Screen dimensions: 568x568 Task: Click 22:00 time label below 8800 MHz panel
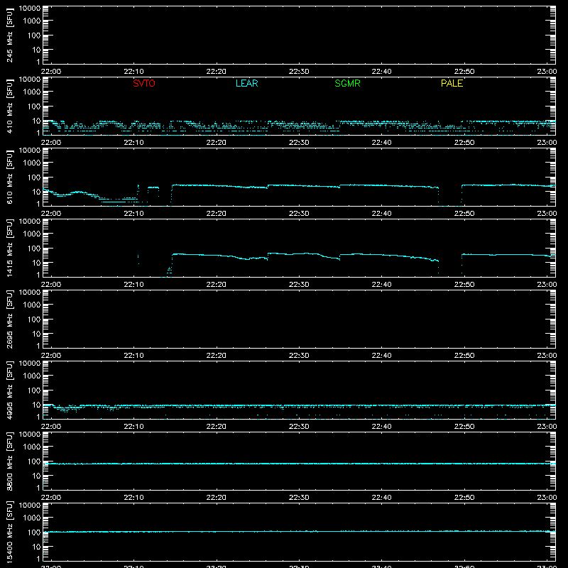51,498
